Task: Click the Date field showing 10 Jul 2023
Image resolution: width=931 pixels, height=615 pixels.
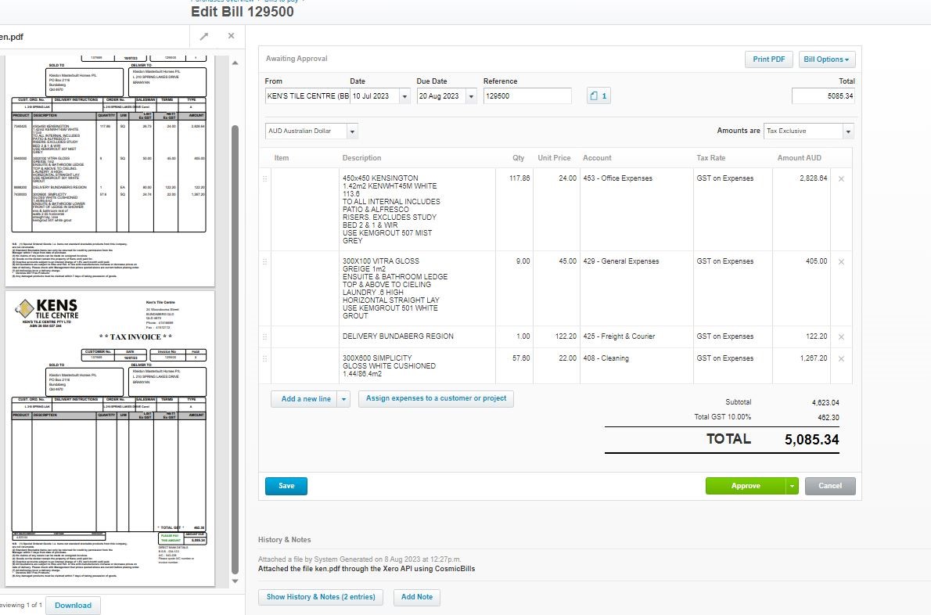Action: click(375, 96)
